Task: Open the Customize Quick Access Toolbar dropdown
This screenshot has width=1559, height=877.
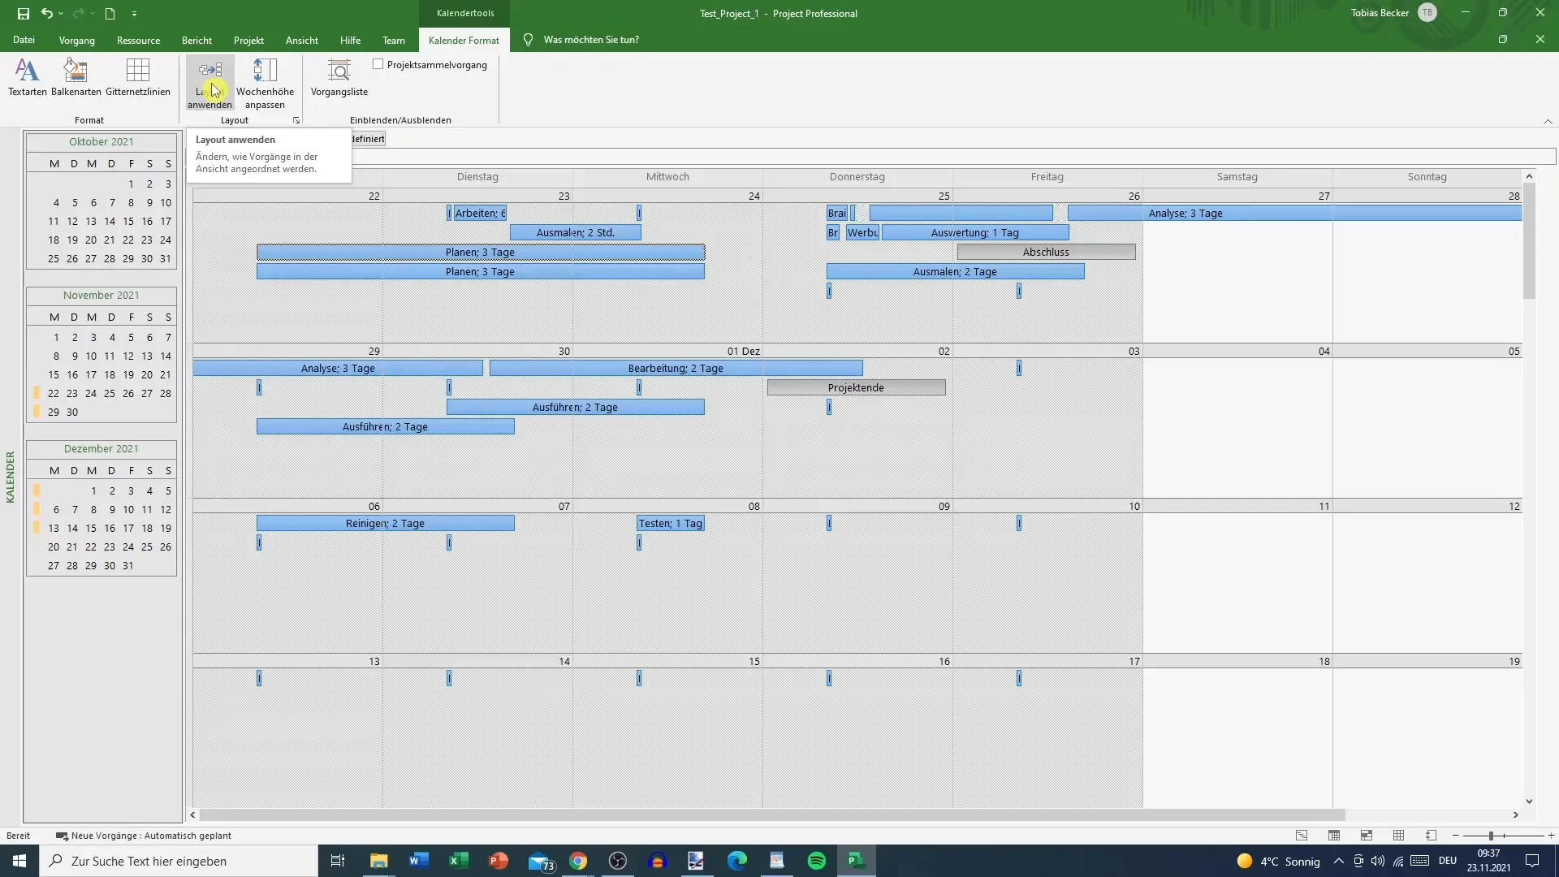Action: [x=134, y=13]
